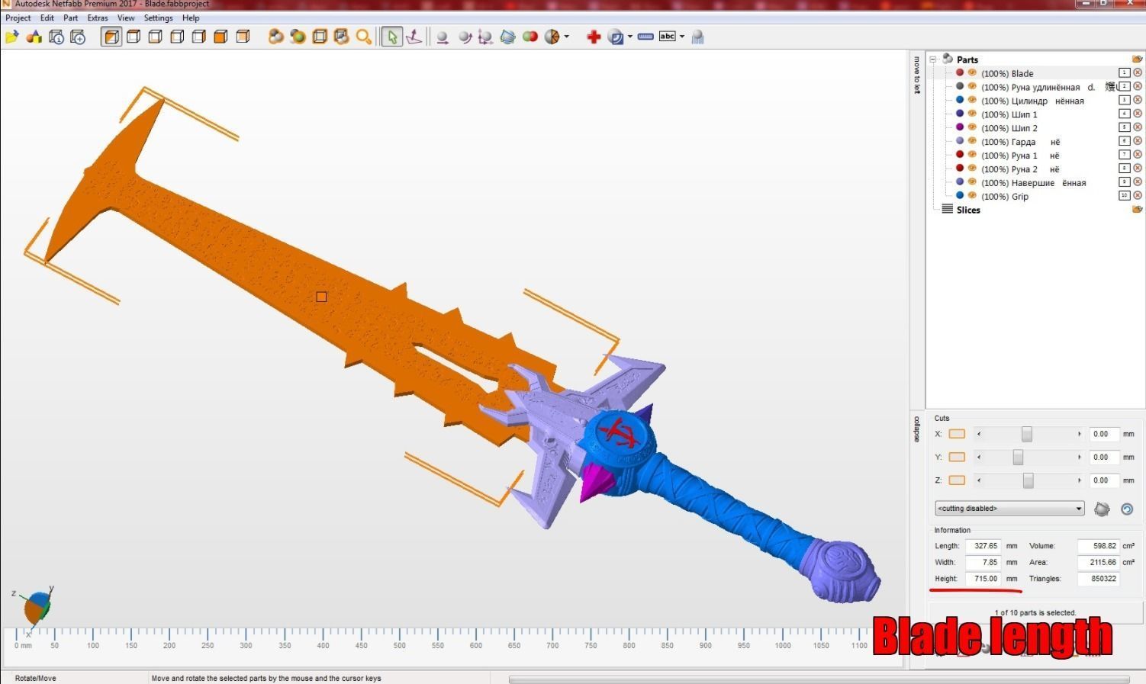Click the folder icon beside Slices header
The image size is (1146, 684).
1138,210
